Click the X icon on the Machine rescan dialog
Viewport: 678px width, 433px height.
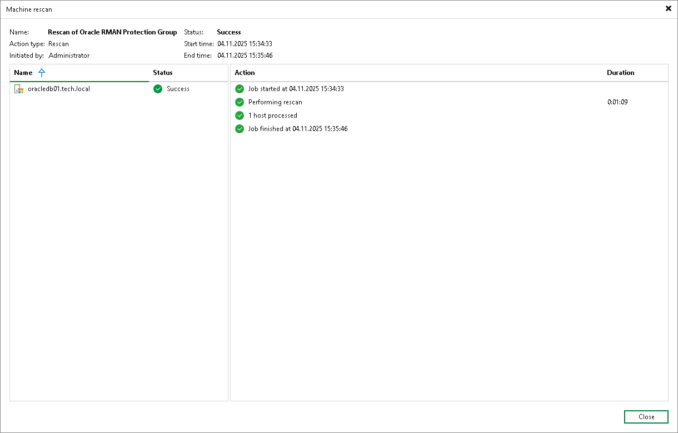(669, 8)
